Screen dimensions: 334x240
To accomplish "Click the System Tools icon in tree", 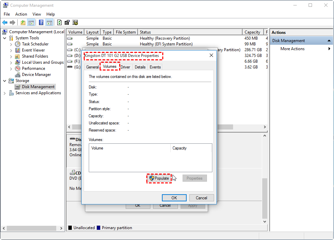I will tap(11, 38).
